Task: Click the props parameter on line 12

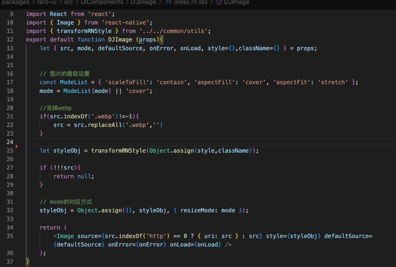Action: click(148, 40)
